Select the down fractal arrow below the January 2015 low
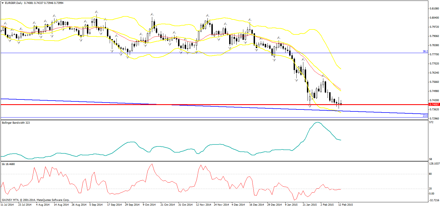 [x=310, y=106]
